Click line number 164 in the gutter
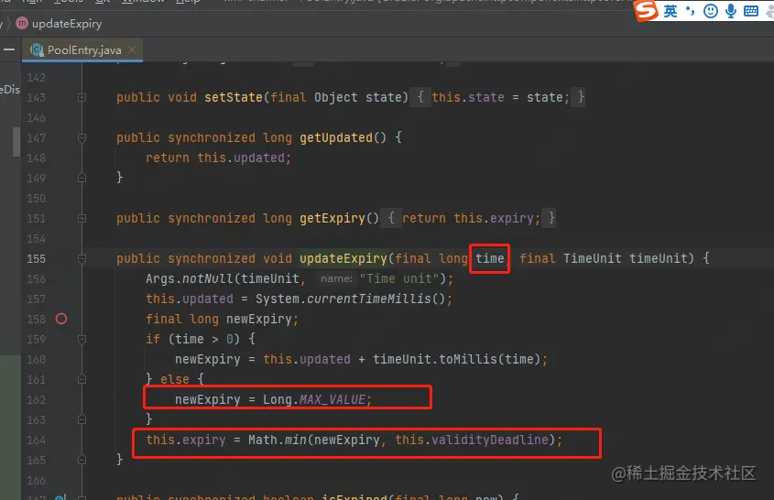This screenshot has height=500, width=774. click(36, 440)
